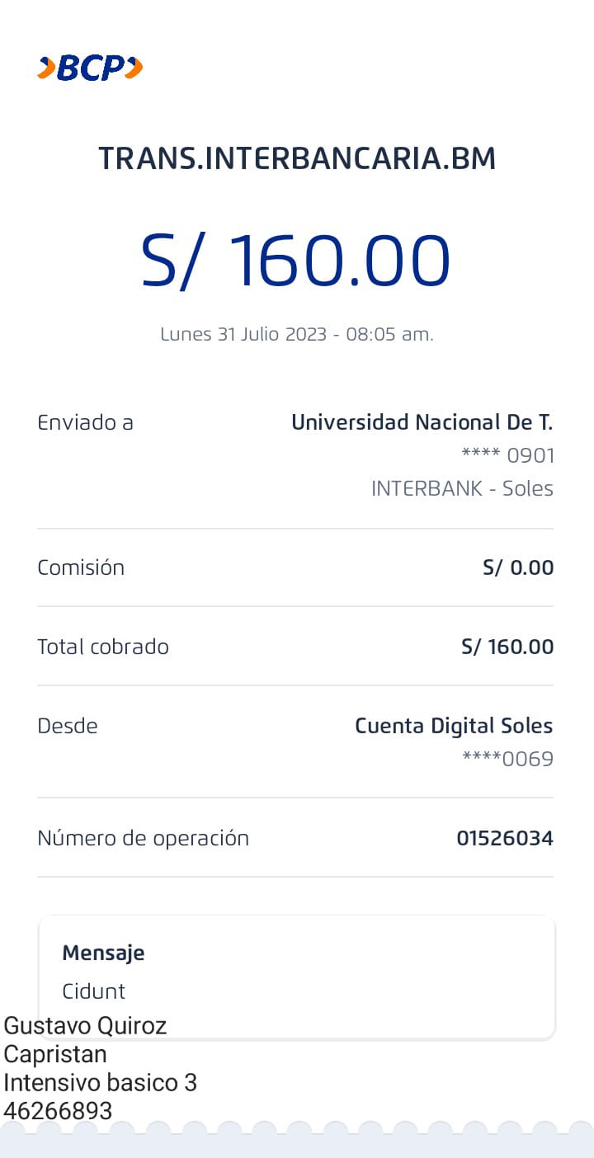594x1158 pixels.
Task: Select the TRANS.INTERBANCARIA.BM title
Action: tap(297, 158)
